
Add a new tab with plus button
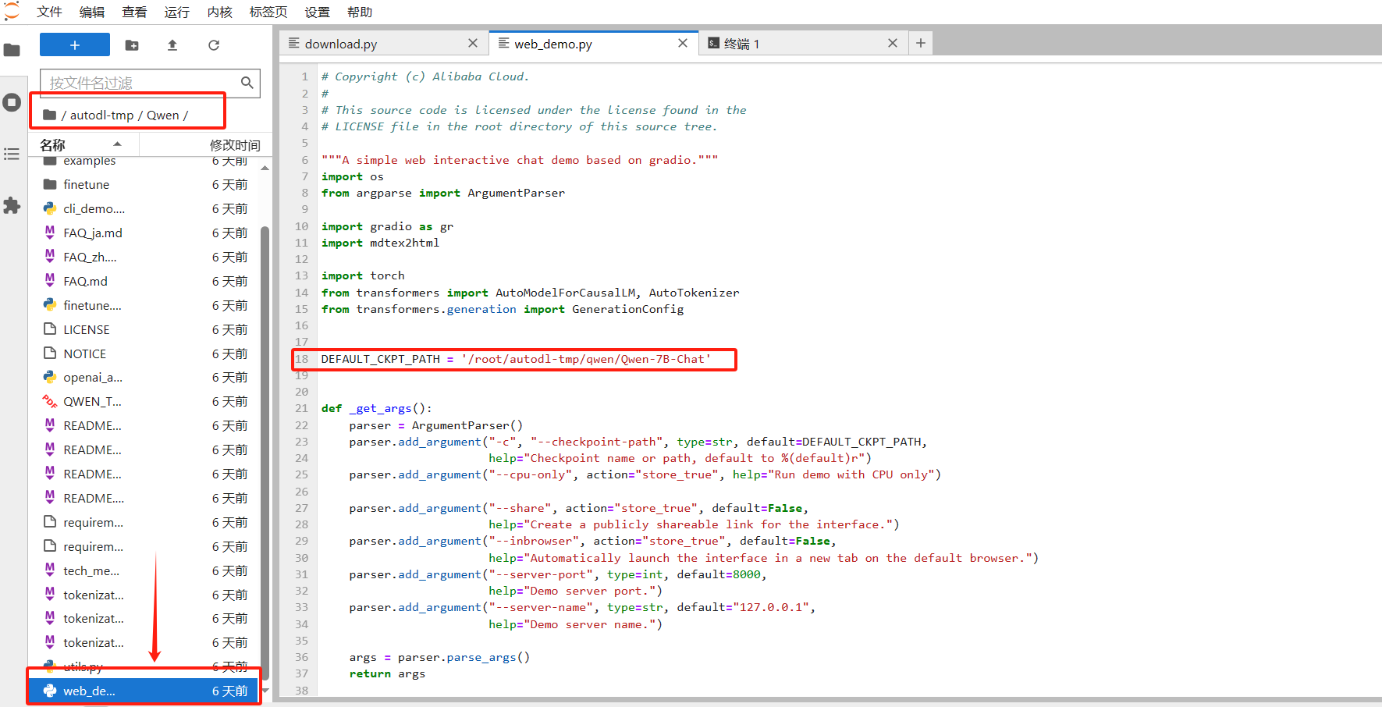tap(921, 44)
